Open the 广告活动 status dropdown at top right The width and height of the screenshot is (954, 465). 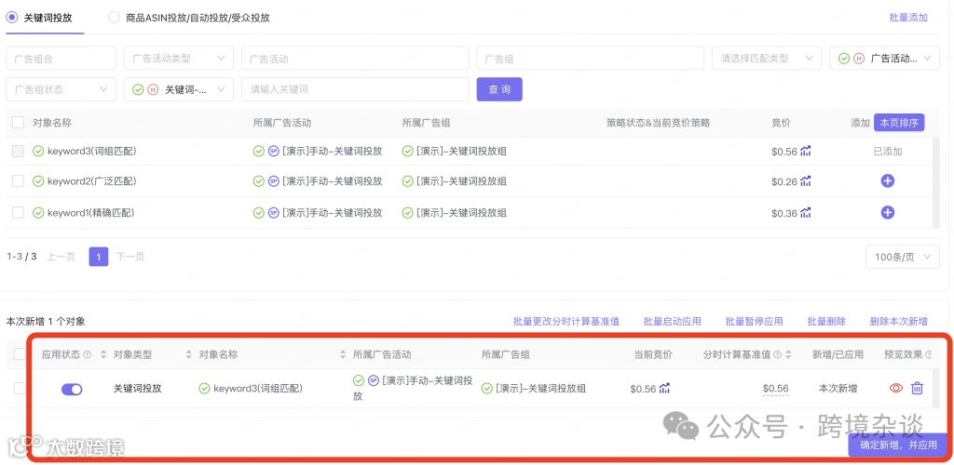884,59
